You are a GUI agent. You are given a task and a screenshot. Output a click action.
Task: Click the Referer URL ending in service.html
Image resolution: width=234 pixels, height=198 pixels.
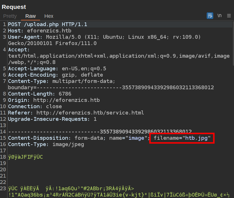click(x=90, y=113)
